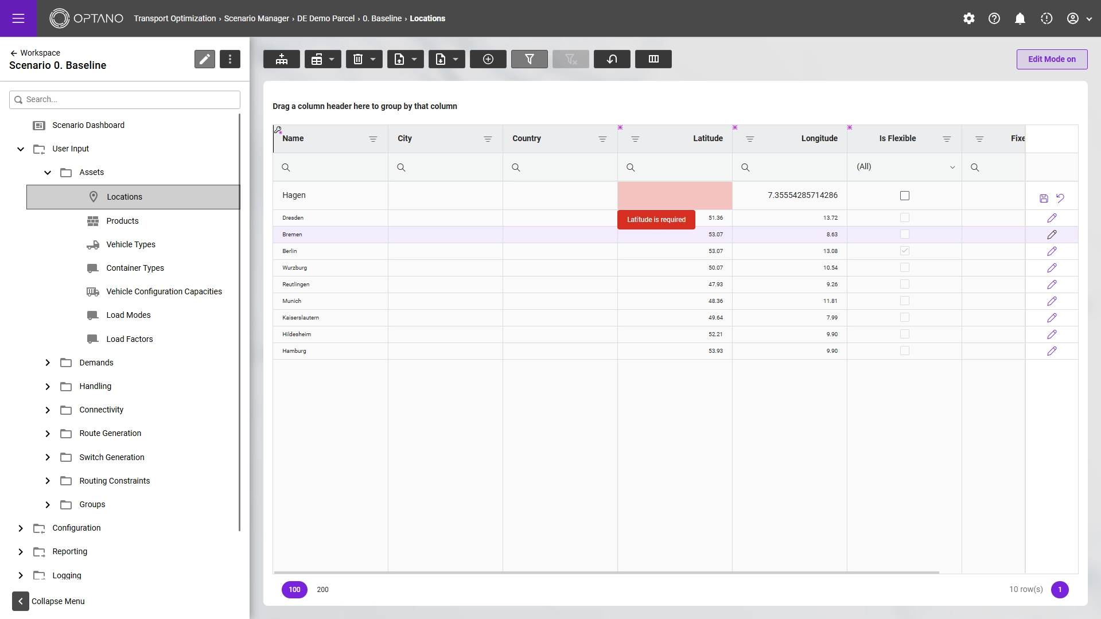Open the Scenario Dashboard item

point(88,125)
